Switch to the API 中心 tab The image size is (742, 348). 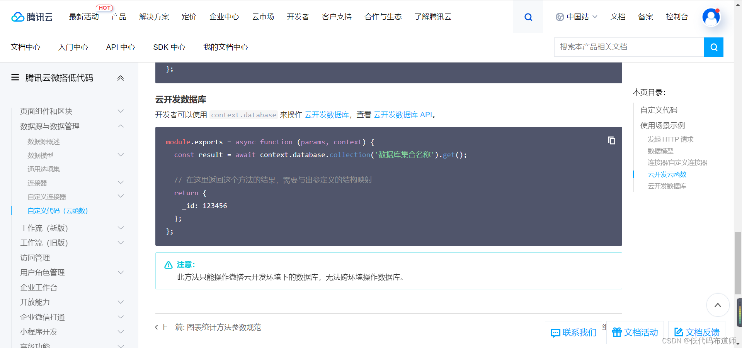coord(121,47)
